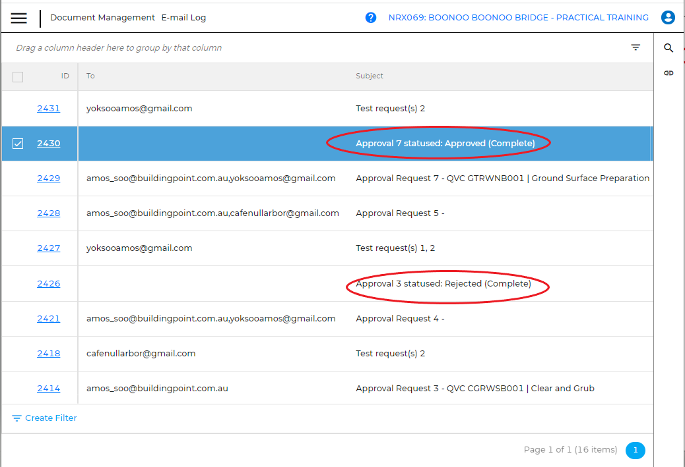Image resolution: width=685 pixels, height=467 pixels.
Task: Click the filter icon beside Create Filter
Action: click(x=17, y=418)
